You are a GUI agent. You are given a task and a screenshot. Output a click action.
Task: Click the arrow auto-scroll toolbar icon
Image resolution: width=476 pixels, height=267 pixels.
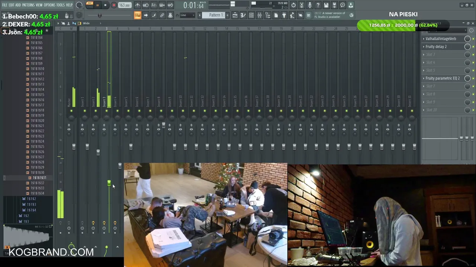(146, 15)
